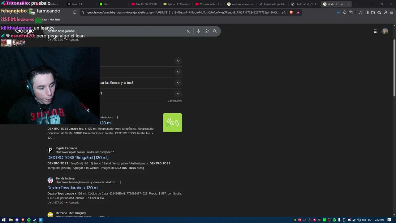
Task: Open DEXTRO TOSS 15mg/5ml [120 ml] link
Action: coord(78,158)
